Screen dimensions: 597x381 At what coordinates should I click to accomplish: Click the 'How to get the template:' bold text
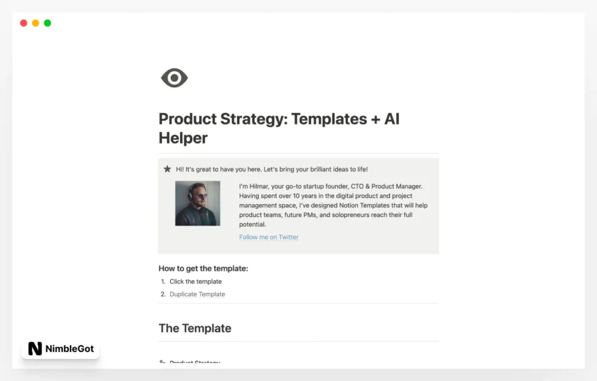pos(203,268)
